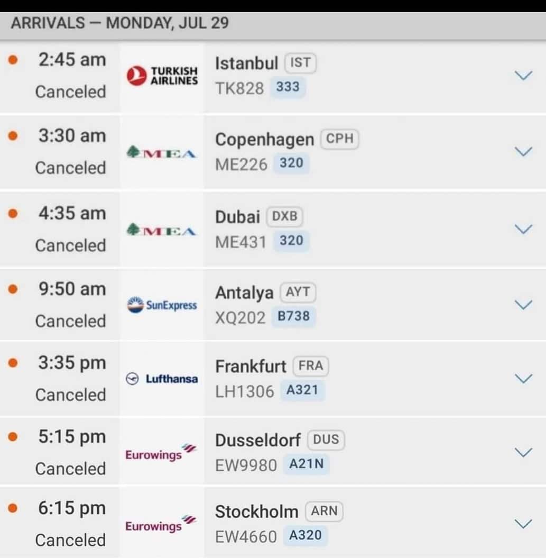The height and width of the screenshot is (558, 546).
Task: Click the MEA logo for flight ME226
Action: coord(162,152)
